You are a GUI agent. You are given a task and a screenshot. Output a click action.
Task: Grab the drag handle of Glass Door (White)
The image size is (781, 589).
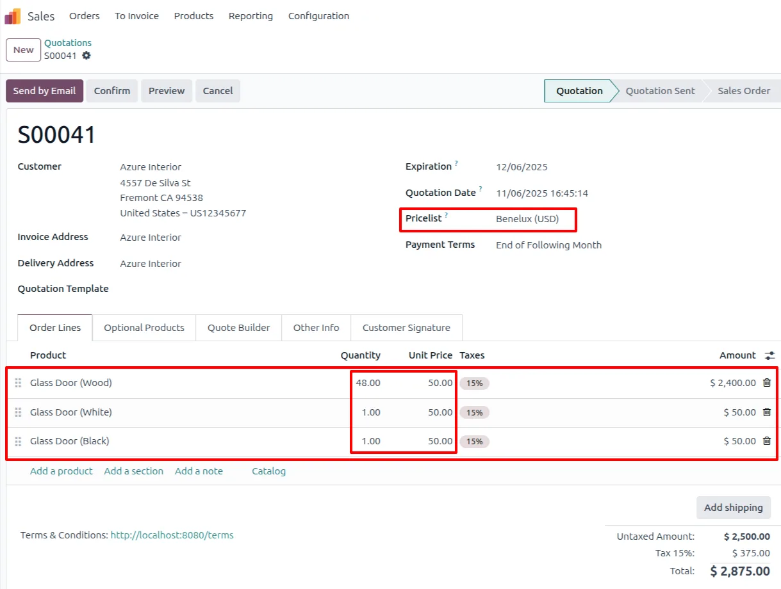[18, 412]
